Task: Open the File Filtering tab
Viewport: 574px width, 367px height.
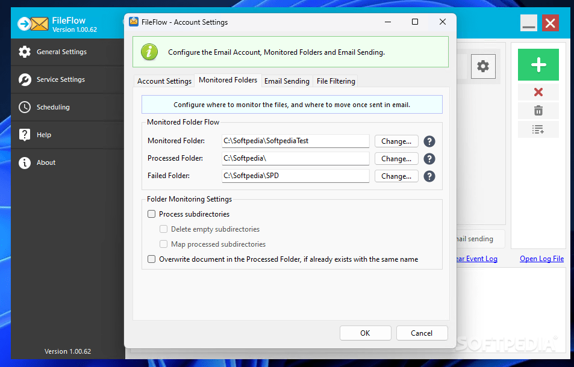Action: [x=336, y=81]
